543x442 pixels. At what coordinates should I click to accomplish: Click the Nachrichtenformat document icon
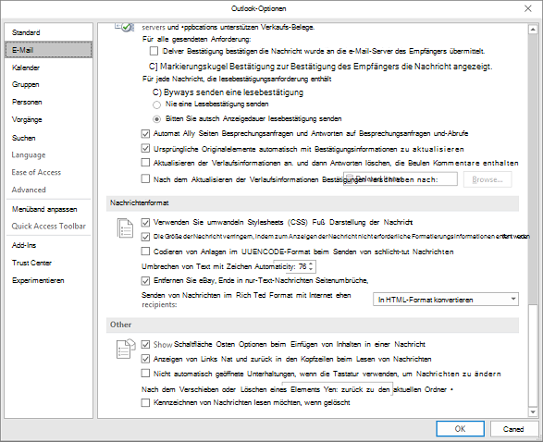point(125,228)
